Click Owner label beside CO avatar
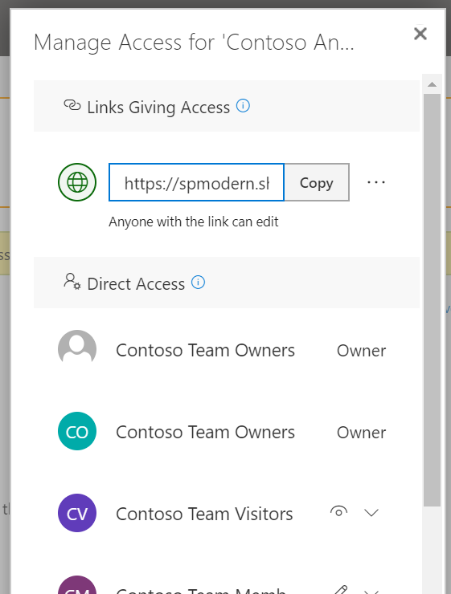 361,433
